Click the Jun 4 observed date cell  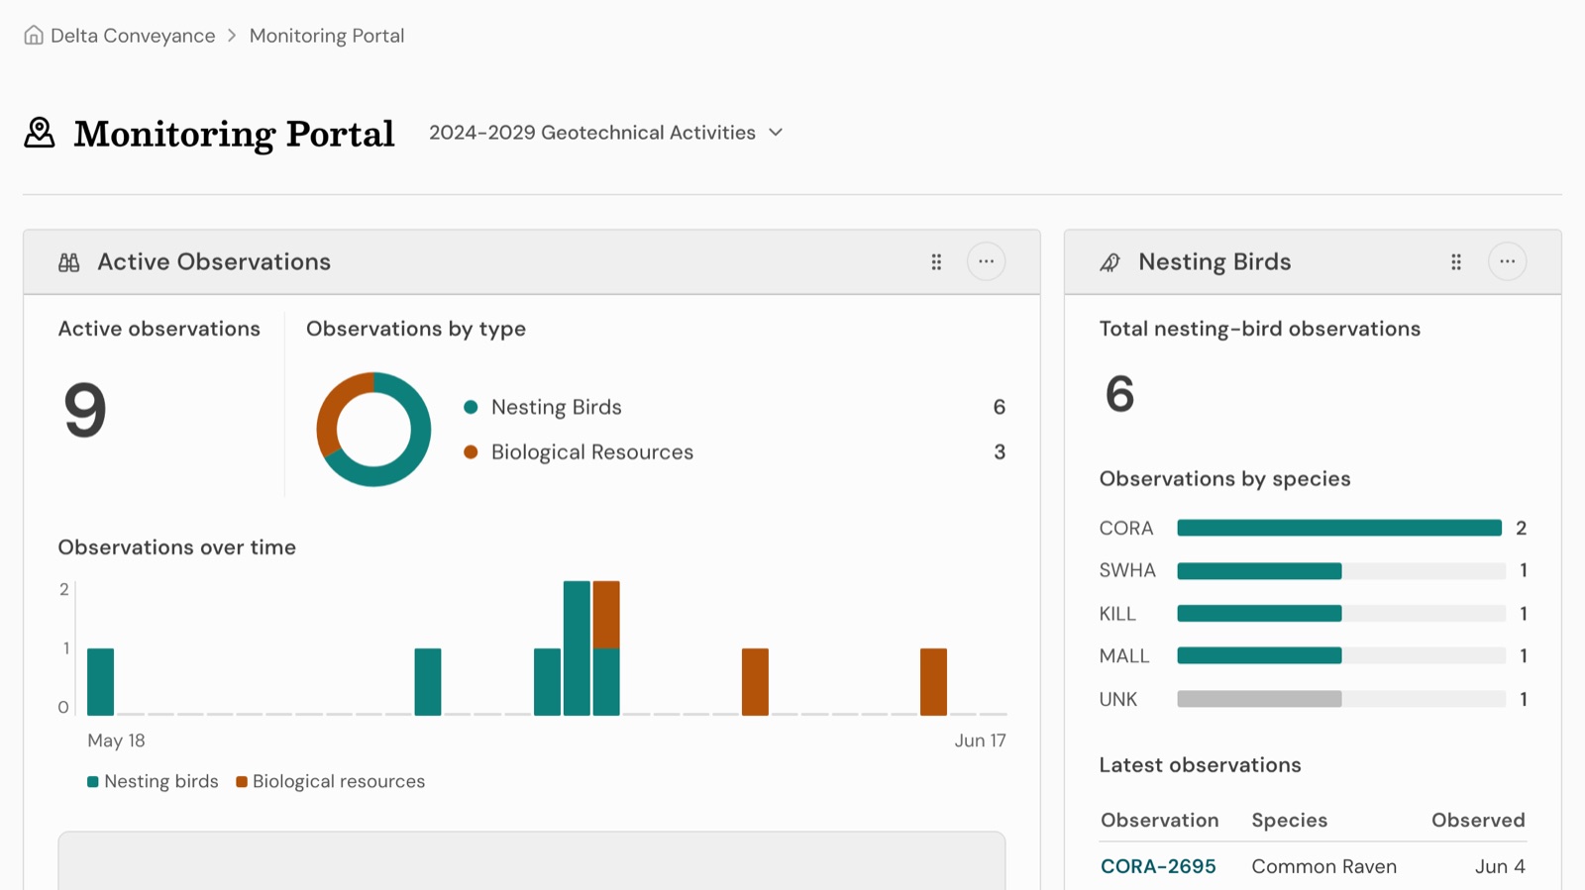pyautogui.click(x=1500, y=866)
